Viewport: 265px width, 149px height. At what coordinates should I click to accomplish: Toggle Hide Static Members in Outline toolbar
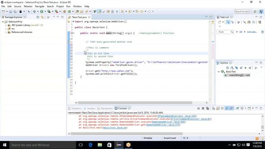241,68
